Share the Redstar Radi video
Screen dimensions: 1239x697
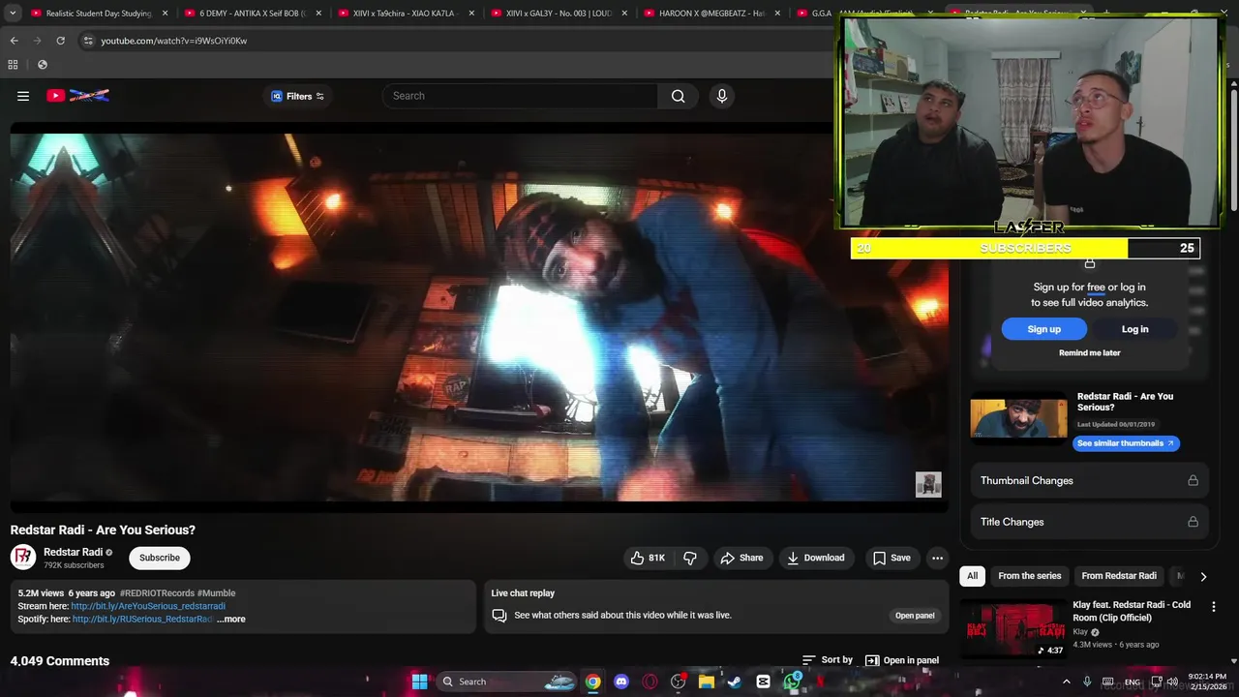741,558
